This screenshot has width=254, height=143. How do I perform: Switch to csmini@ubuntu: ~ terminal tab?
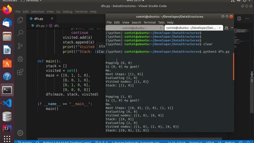(135, 28)
